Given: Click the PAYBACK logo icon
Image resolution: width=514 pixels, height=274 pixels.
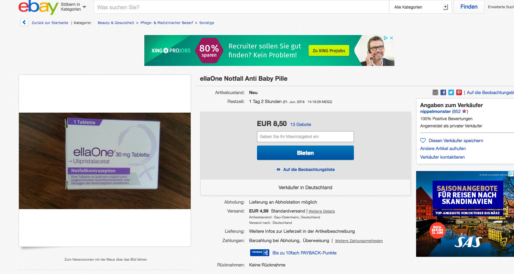Looking at the screenshot, I should click(259, 253).
